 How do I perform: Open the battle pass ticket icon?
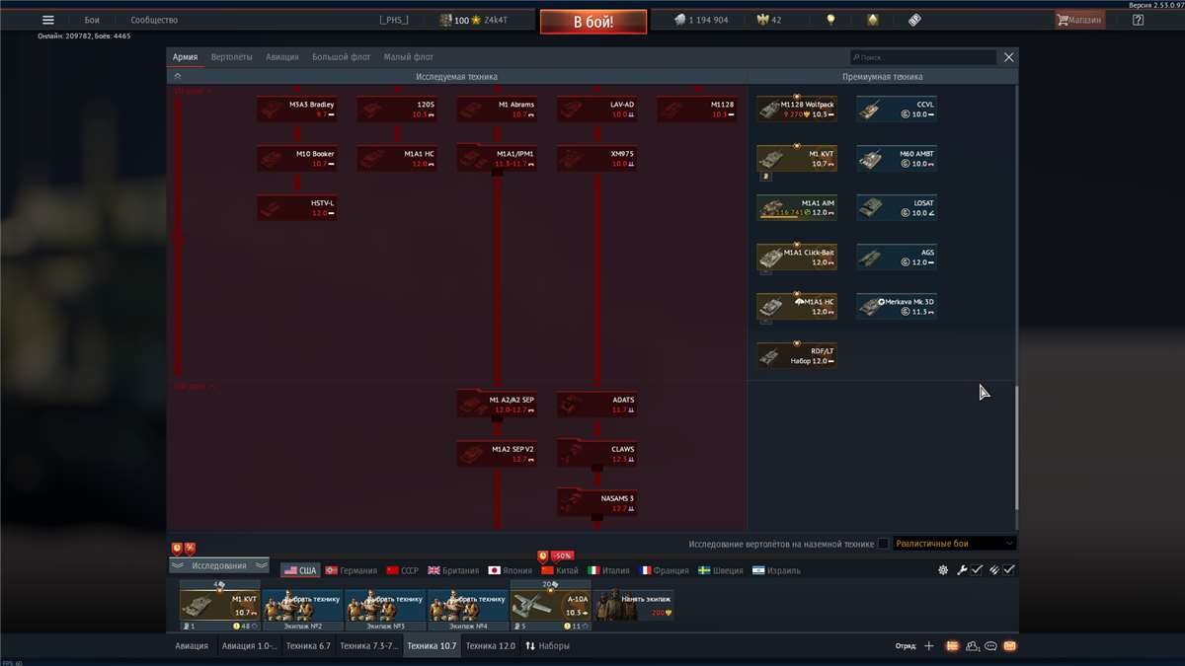(914, 20)
